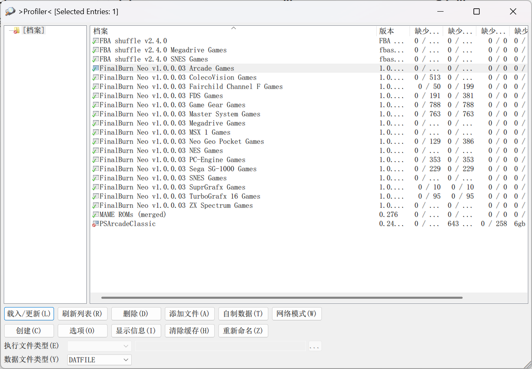The width and height of the screenshot is (532, 369).
Task: Click the 0 / 258 cell of PSArcadeClassic
Action: 494,224
